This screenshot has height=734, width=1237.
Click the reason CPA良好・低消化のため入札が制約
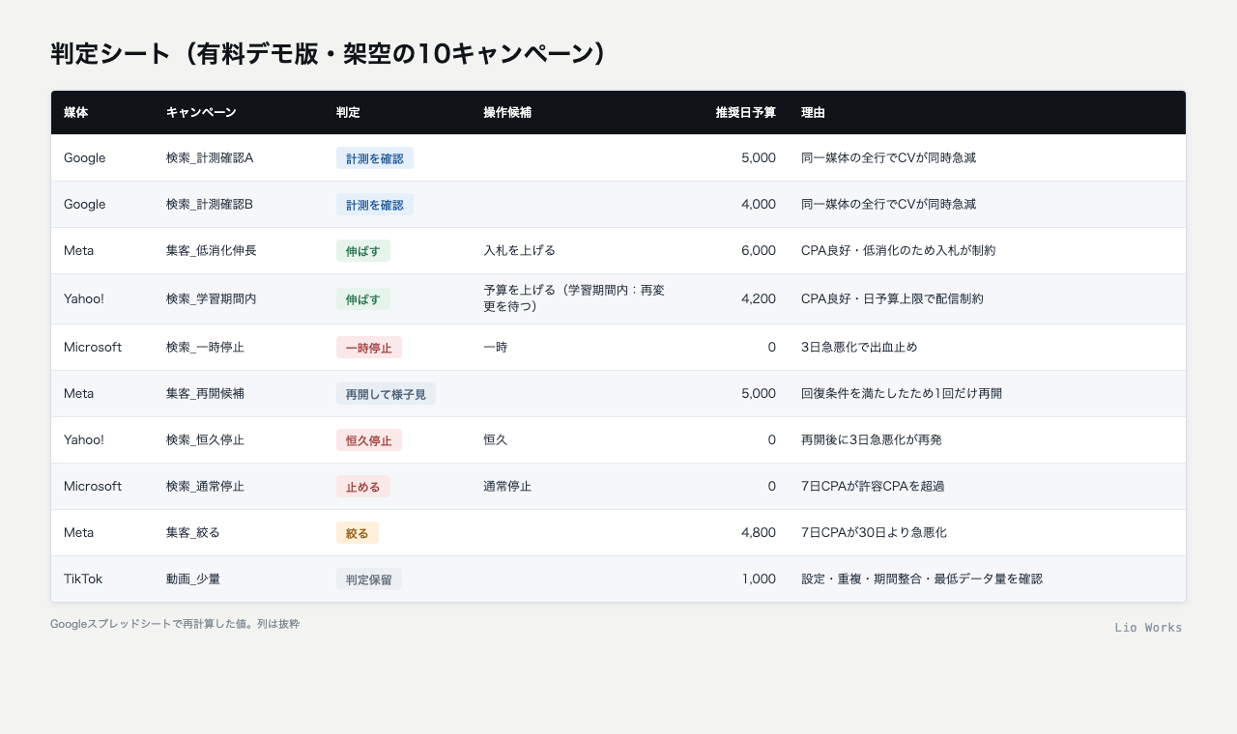pos(898,250)
